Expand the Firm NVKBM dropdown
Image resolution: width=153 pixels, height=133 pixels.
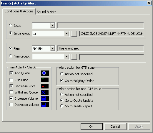pos(53,48)
